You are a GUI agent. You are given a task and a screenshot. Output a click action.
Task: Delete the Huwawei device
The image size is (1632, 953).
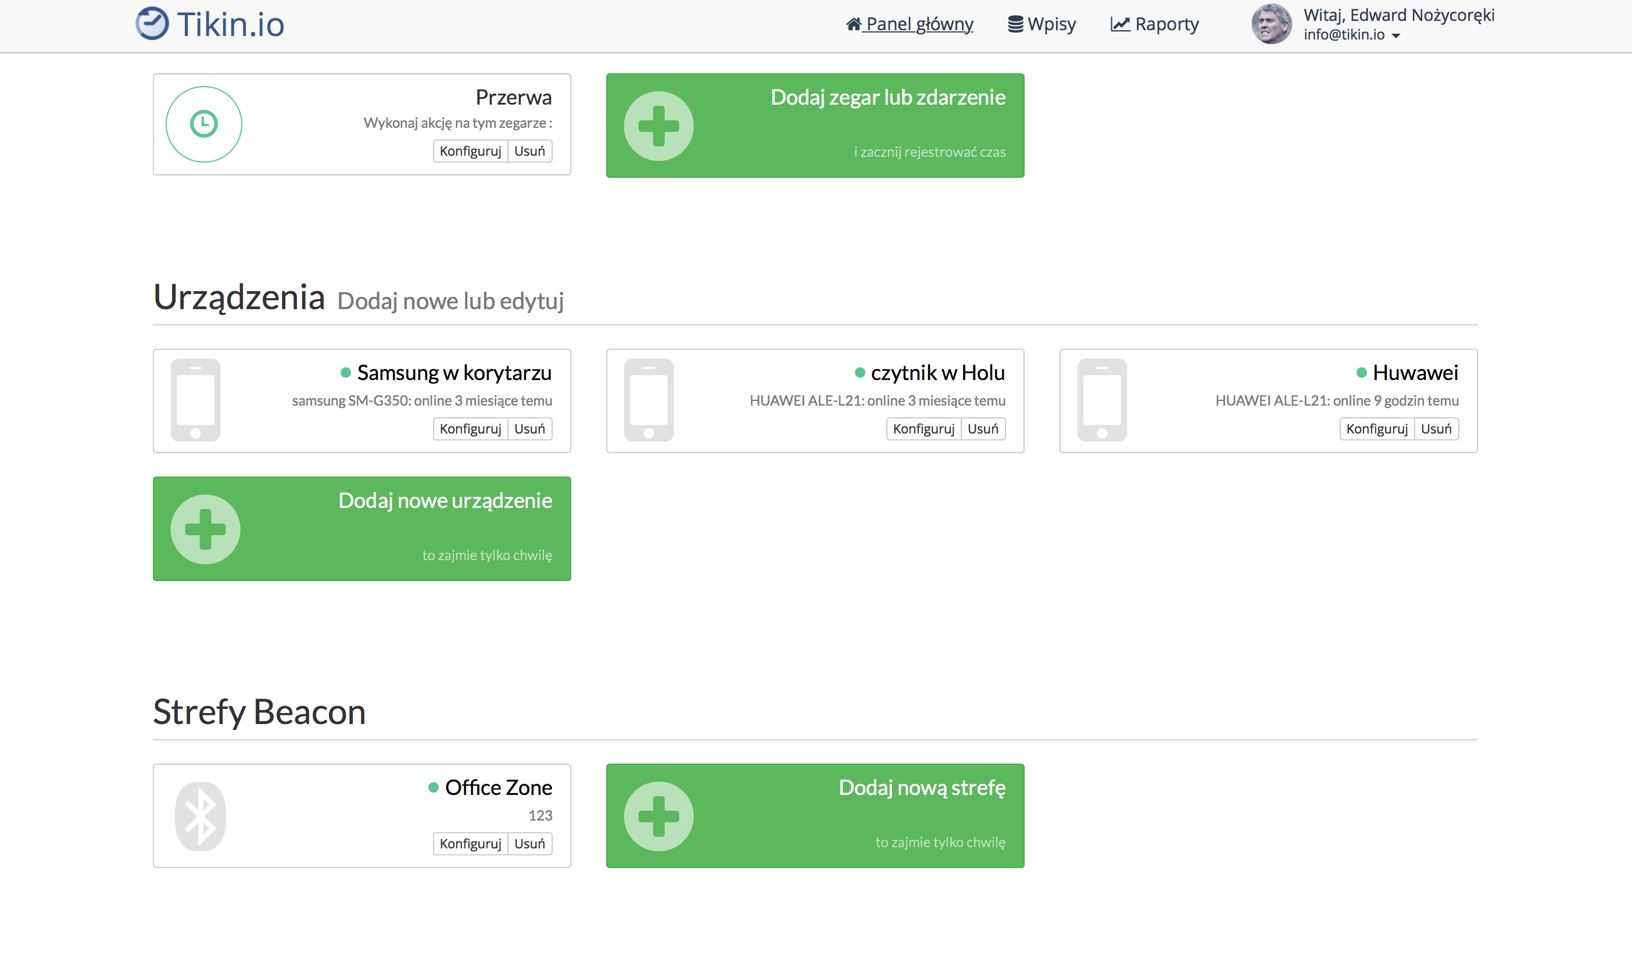1436,429
